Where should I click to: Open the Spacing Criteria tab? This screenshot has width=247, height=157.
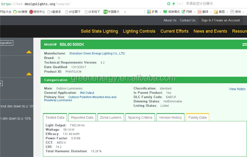click(140, 117)
